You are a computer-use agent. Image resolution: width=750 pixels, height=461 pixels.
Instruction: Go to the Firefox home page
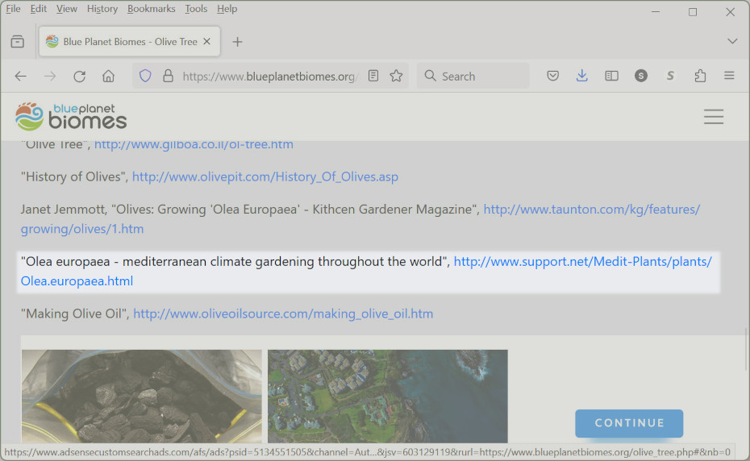(x=108, y=77)
